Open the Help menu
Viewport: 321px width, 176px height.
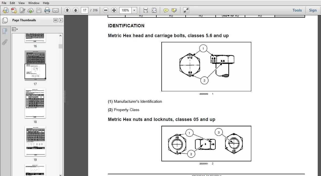pyautogui.click(x=46, y=3)
